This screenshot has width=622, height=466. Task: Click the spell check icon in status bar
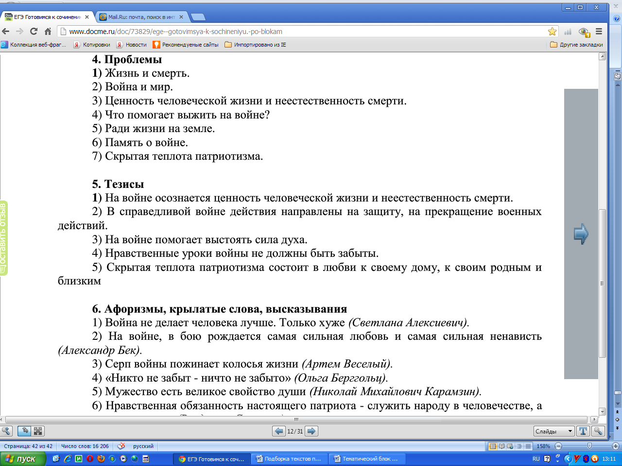click(121, 446)
